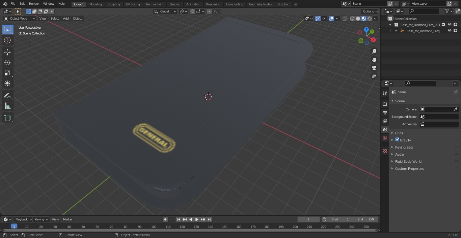Toggle auto keying record button
461x238 pixels.
[165, 219]
